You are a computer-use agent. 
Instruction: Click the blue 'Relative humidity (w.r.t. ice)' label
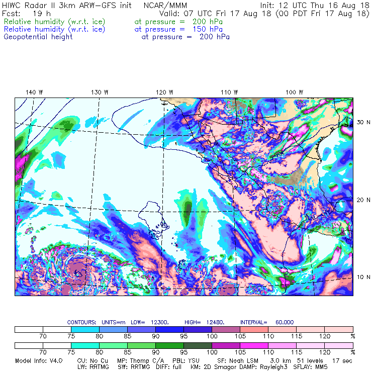pos(55,30)
